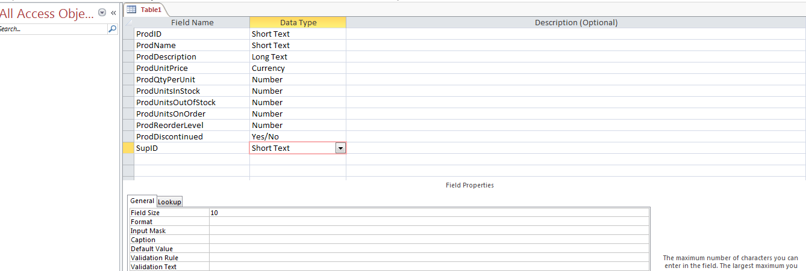Switch to the General properties tab

coord(142,201)
